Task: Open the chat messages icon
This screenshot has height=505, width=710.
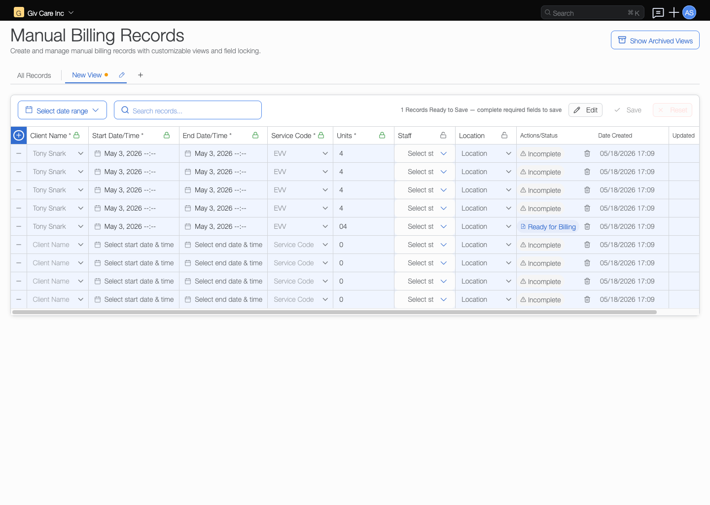Action: (x=658, y=13)
